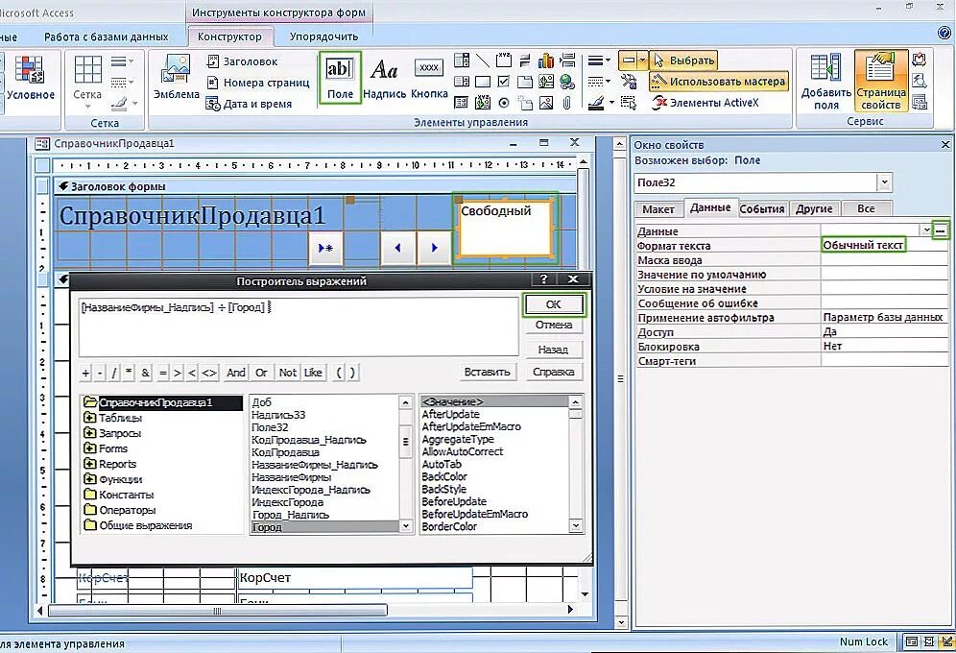Select the check box control tool
This screenshot has height=653, width=956.
[504, 81]
